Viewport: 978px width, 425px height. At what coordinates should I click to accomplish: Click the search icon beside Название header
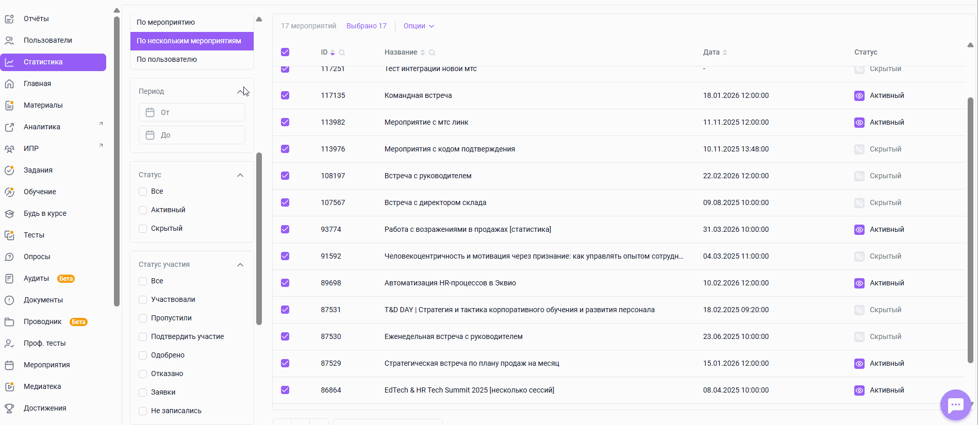pos(432,53)
